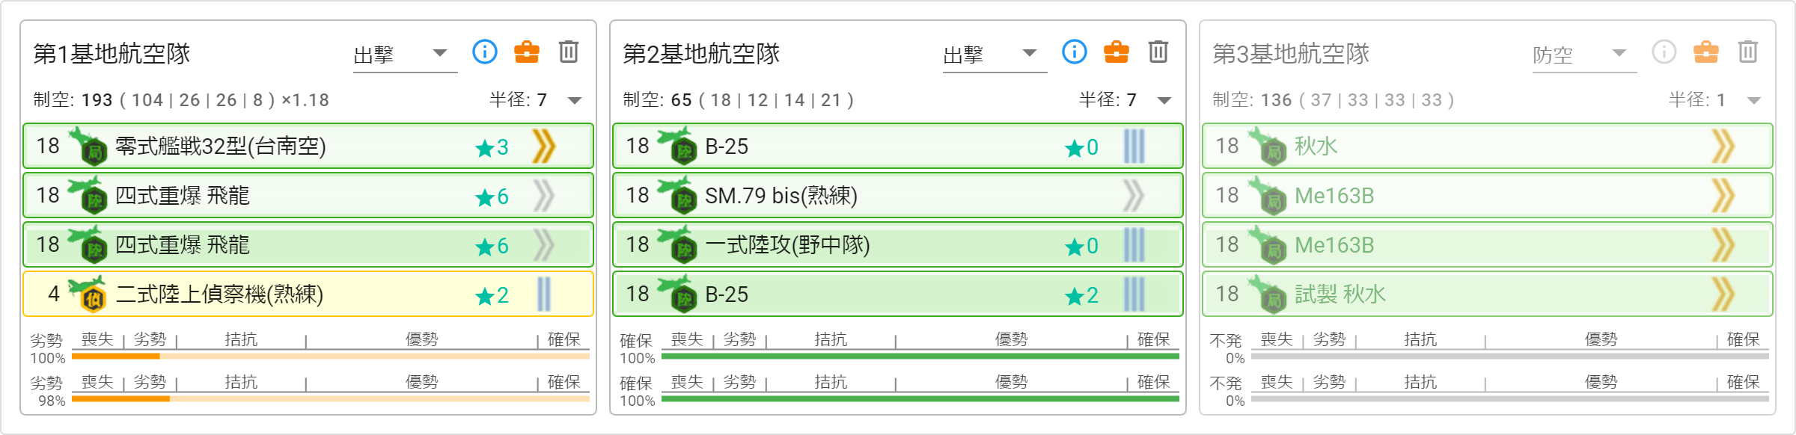Open info icon for 第2基地航空隊

(1075, 52)
